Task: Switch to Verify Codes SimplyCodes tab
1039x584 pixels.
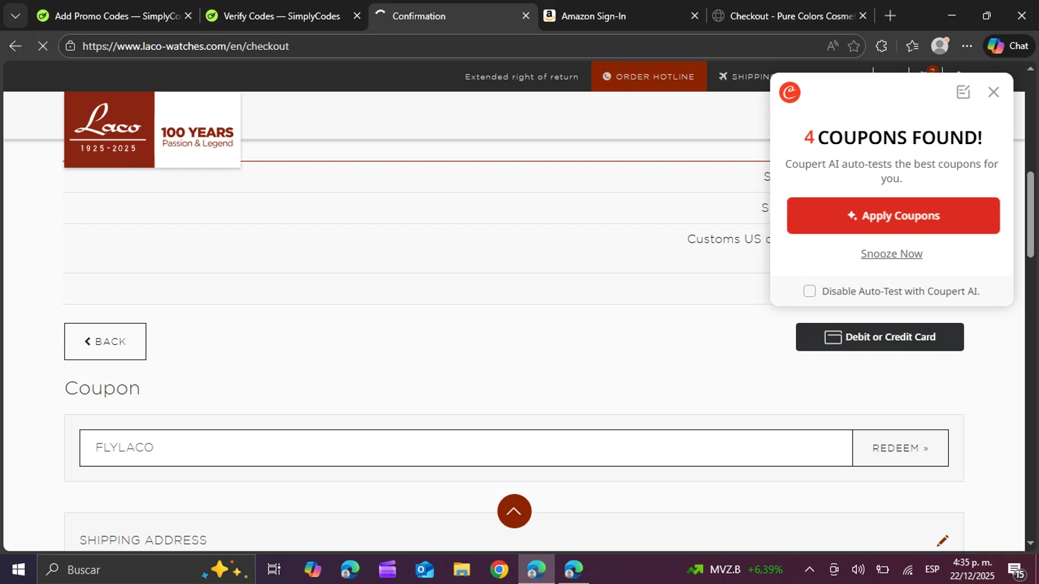Action: pos(283,16)
